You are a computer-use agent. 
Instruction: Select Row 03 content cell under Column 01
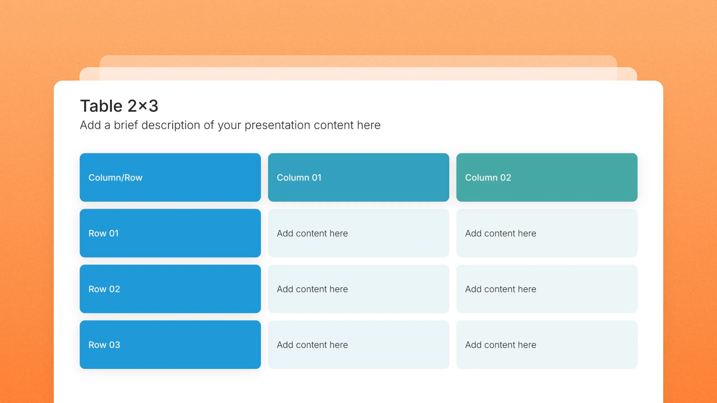coord(358,345)
